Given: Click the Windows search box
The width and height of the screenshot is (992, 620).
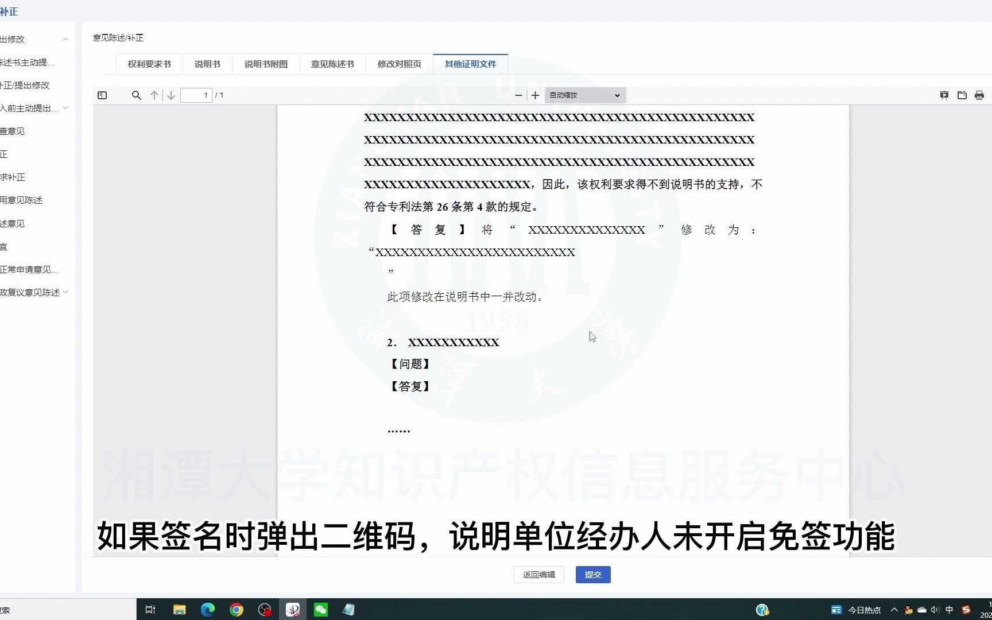Looking at the screenshot, I should (x=68, y=610).
